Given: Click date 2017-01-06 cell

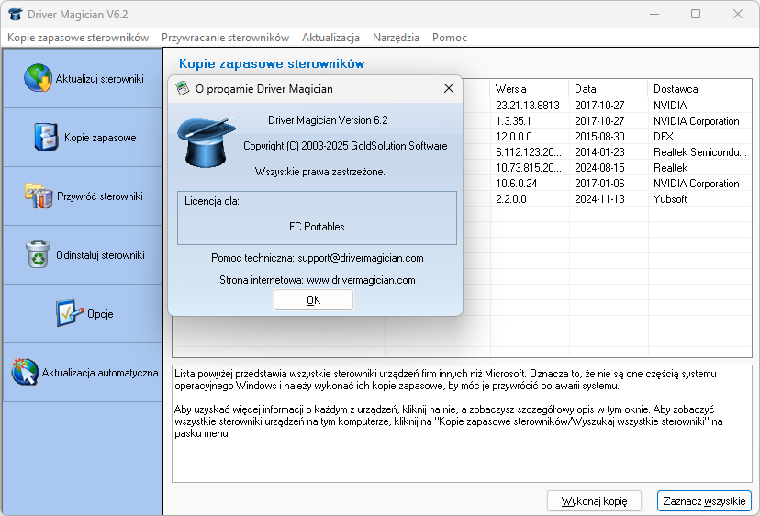Looking at the screenshot, I should 599,184.
